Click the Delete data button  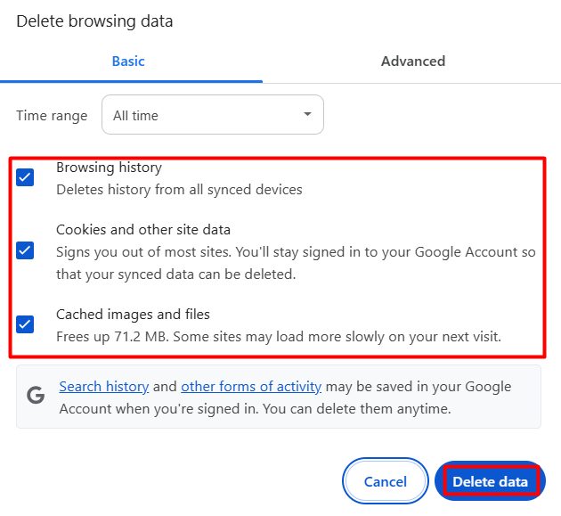tap(490, 481)
